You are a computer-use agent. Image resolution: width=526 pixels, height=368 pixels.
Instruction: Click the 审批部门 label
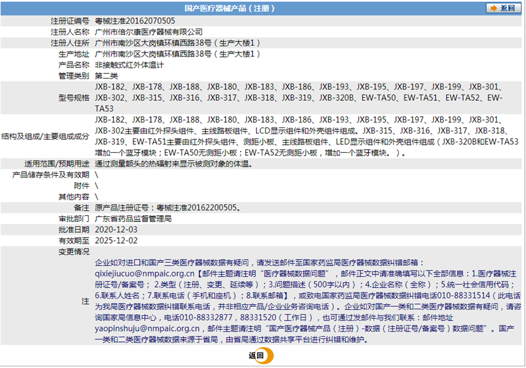[74, 219]
